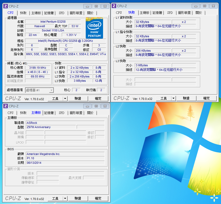Open 記憶體 tab in the ASRock mainboard window

(x=49, y=113)
